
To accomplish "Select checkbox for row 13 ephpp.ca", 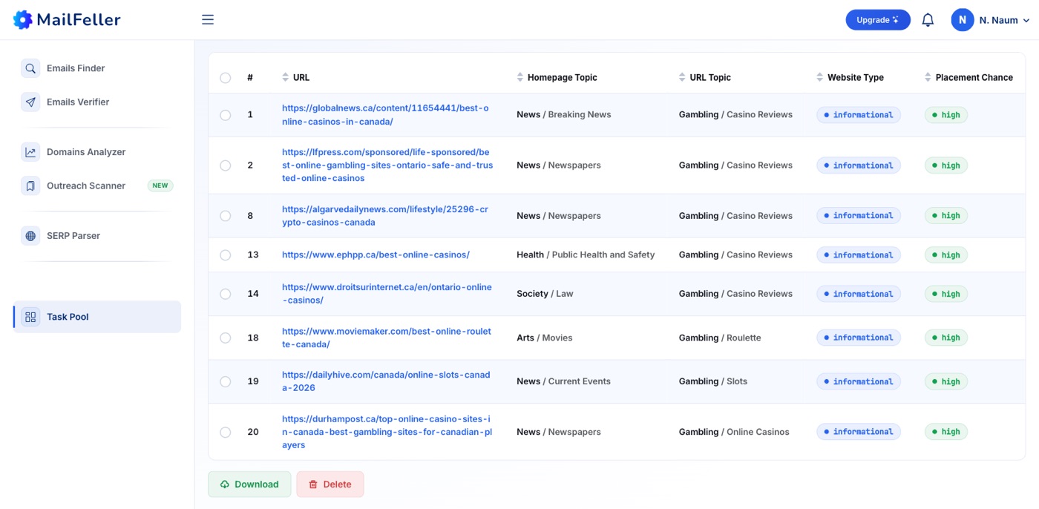I will point(226,255).
